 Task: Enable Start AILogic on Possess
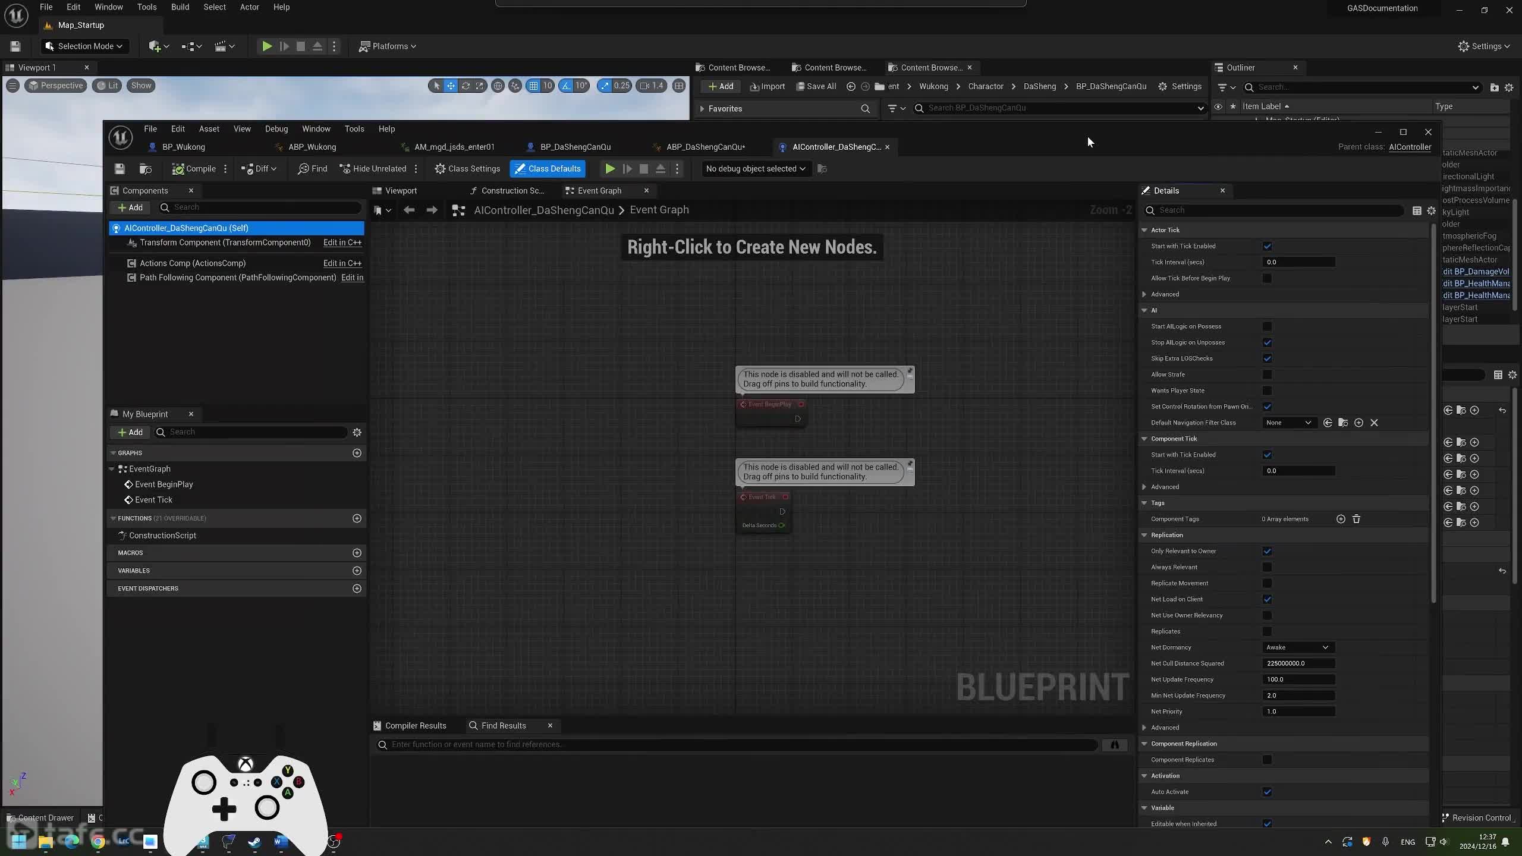pos(1267,326)
